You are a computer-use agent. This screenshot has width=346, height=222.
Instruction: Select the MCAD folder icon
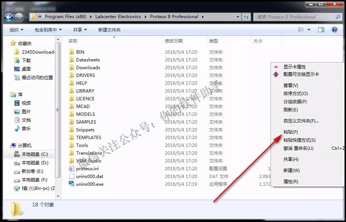coord(71,106)
